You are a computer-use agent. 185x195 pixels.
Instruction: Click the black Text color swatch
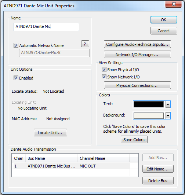[149, 104]
